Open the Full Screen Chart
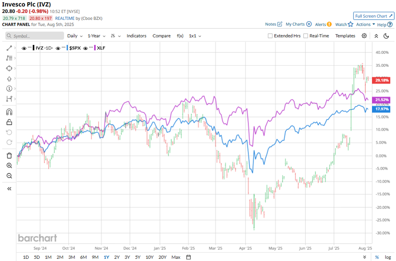This screenshot has width=396, height=261. (x=374, y=16)
